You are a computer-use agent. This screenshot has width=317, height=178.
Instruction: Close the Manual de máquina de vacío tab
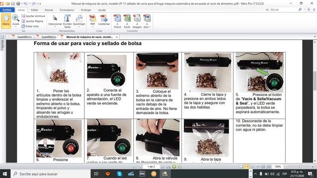pyautogui.click(x=117, y=37)
